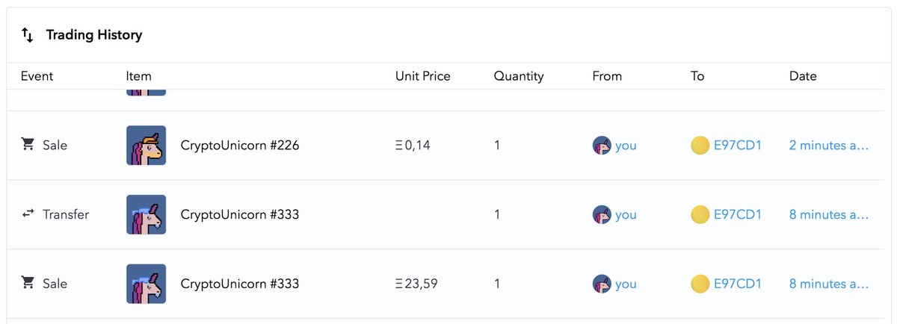Viewport: 897px width, 324px height.
Task: Open the E97CD1 address in the 23,59 sale row
Action: coord(737,284)
